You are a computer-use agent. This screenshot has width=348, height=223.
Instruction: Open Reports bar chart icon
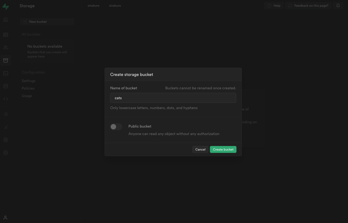click(6, 127)
